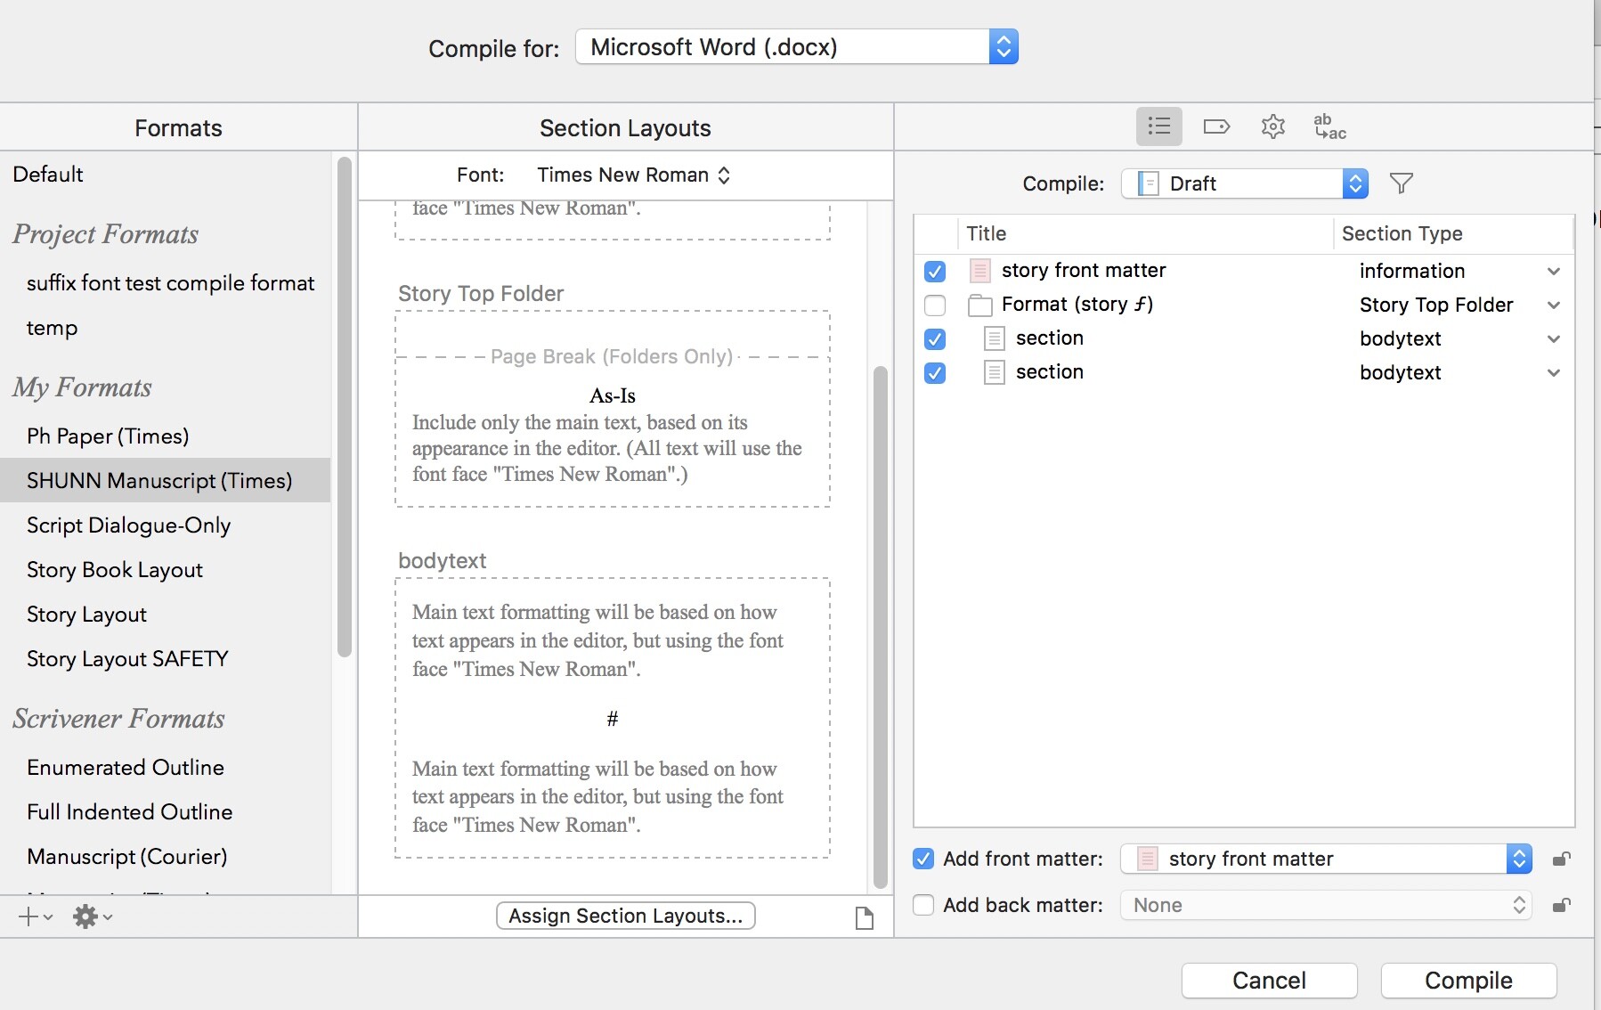Click the story front matter document icon
The image size is (1601, 1010).
click(979, 271)
